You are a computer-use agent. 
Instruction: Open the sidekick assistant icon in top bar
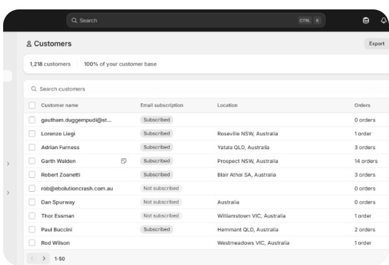[x=366, y=20]
